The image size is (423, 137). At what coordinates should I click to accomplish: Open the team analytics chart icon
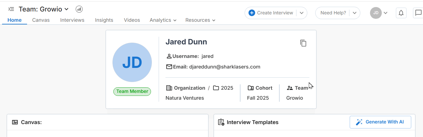79,9
